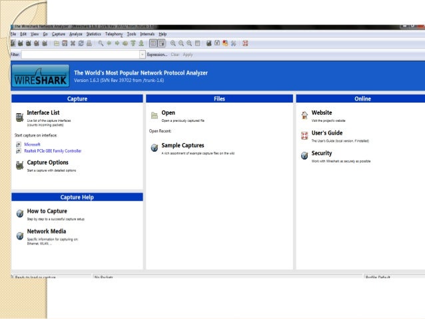Click the Apply filter button

point(188,55)
